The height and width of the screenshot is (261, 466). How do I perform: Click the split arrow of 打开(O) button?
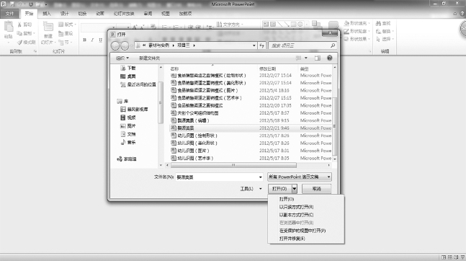[x=295, y=189]
